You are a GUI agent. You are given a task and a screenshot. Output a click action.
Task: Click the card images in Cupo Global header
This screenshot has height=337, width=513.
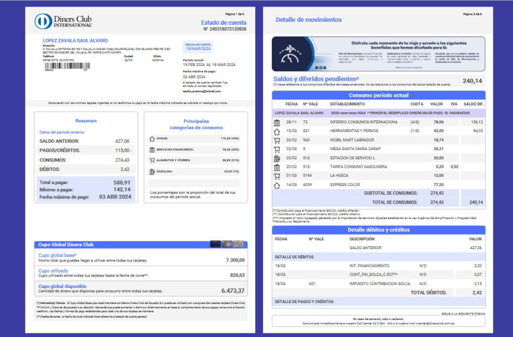(227, 244)
